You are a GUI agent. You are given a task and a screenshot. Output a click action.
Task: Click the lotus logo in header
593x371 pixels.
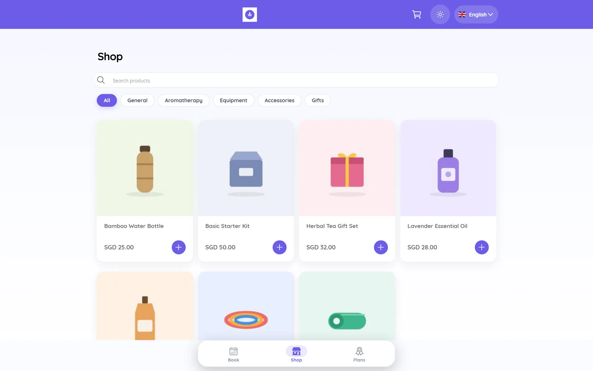click(250, 15)
